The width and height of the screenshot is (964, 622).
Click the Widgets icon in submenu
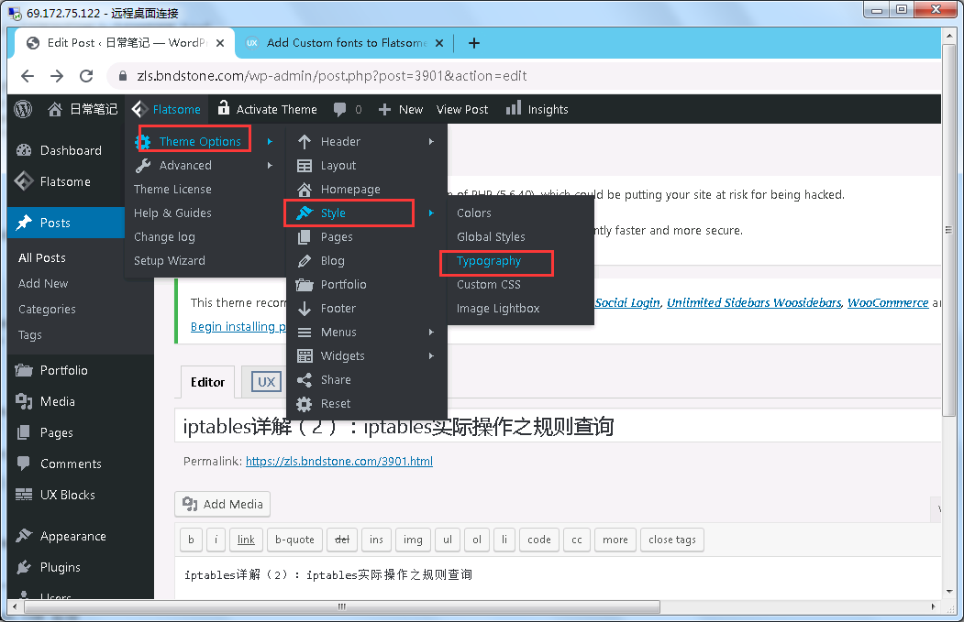305,356
